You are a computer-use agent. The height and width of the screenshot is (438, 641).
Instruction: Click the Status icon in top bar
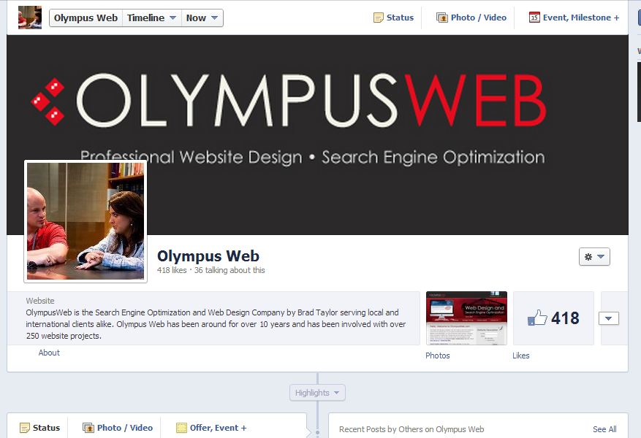[x=378, y=18]
